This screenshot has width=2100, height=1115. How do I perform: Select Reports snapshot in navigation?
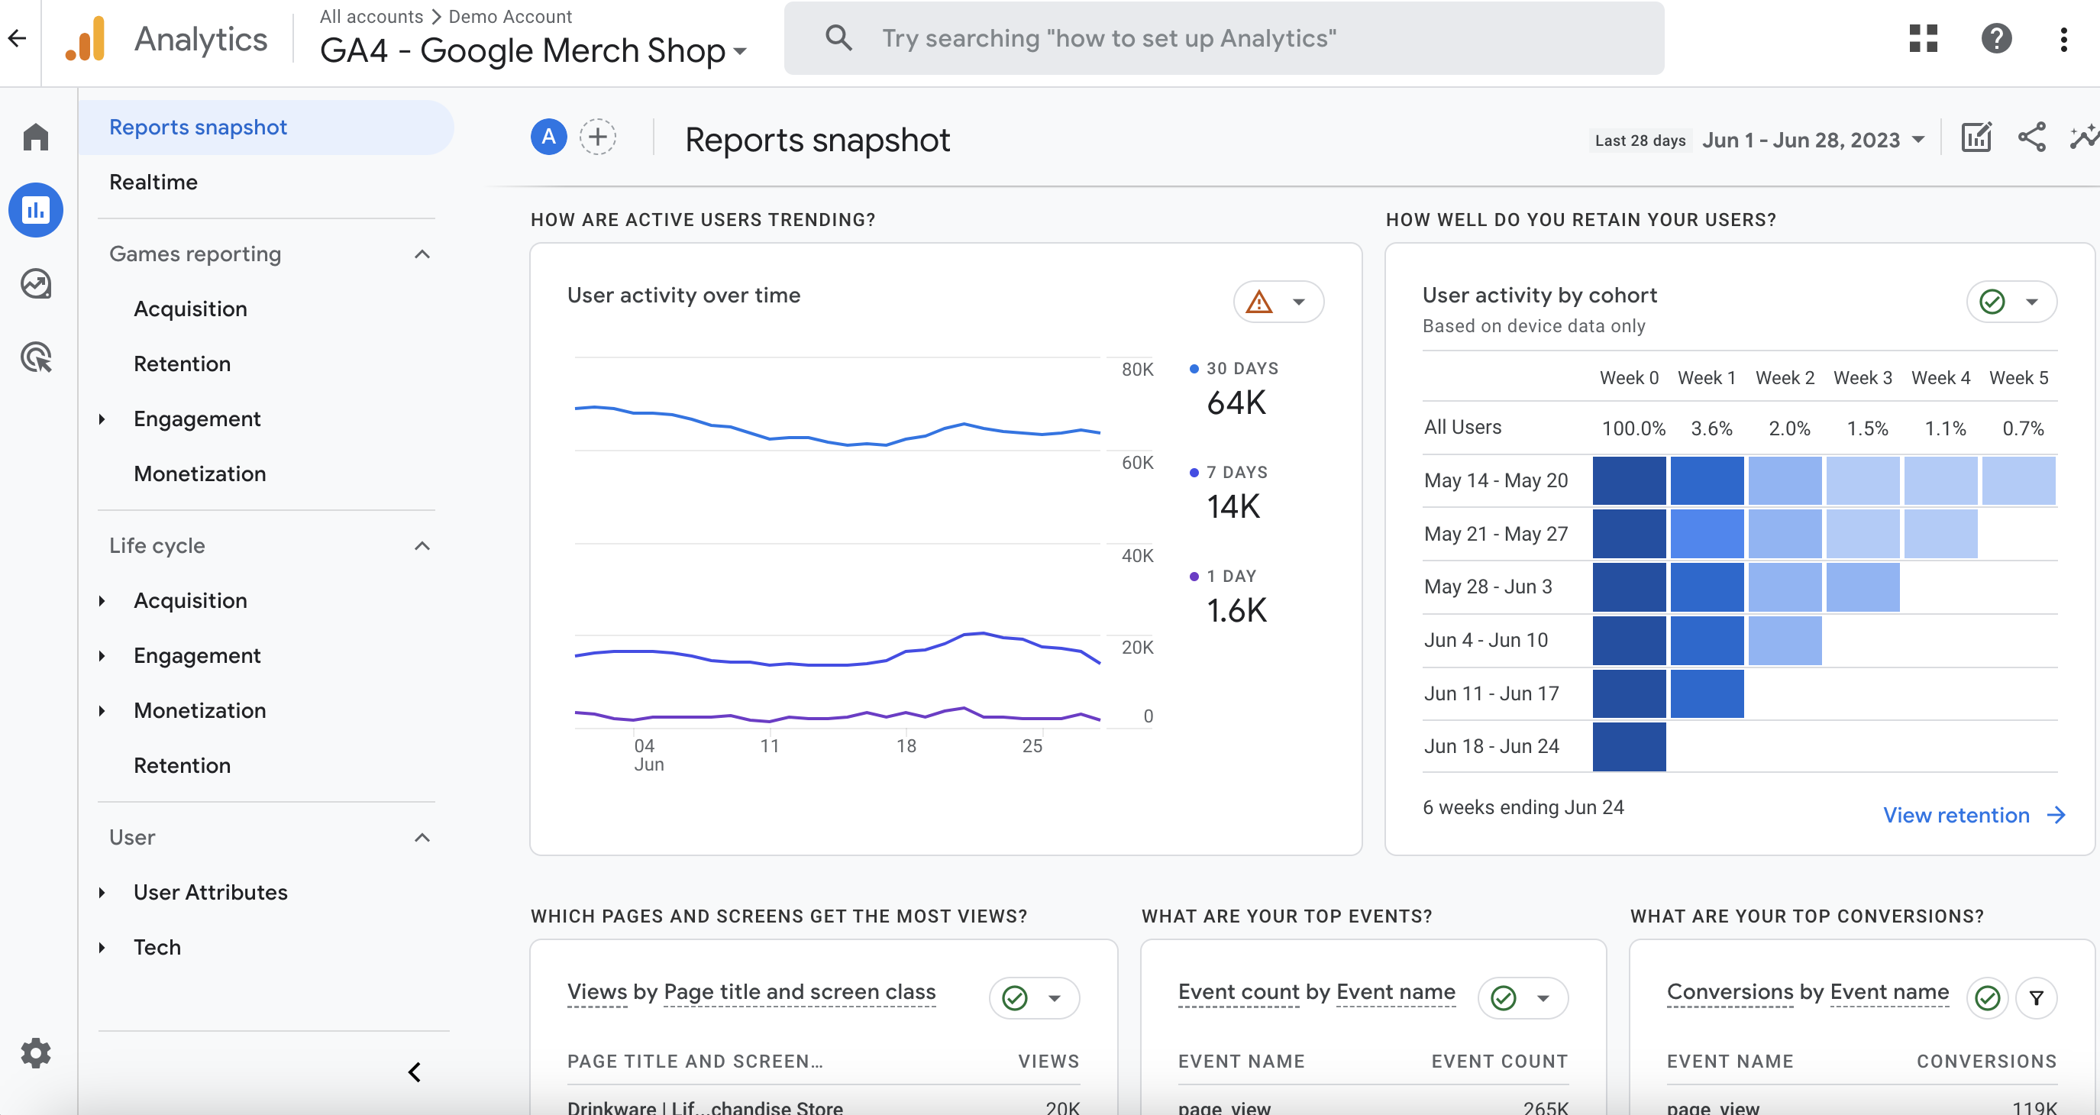[x=266, y=127]
